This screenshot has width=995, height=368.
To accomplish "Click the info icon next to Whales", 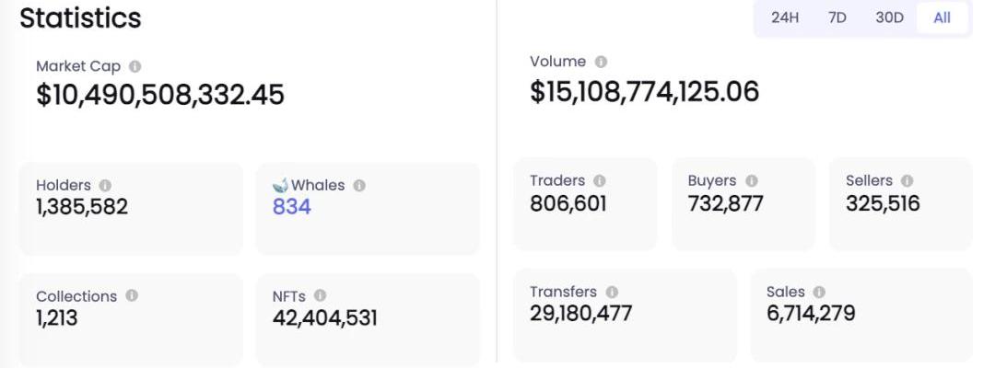I will coord(359,185).
